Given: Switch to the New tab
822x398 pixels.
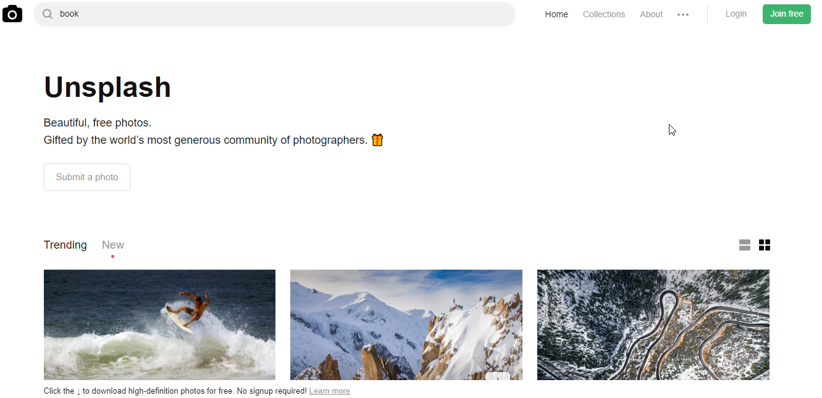Looking at the screenshot, I should (113, 245).
